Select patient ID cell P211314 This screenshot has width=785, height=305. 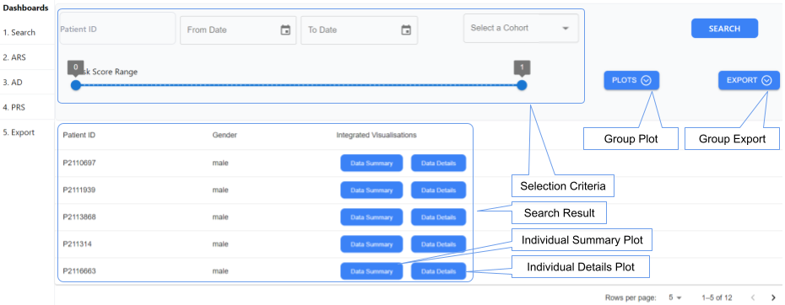[x=77, y=244]
